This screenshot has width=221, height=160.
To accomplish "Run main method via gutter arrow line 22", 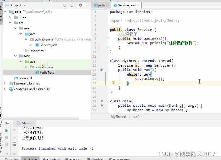I will click(102, 105).
